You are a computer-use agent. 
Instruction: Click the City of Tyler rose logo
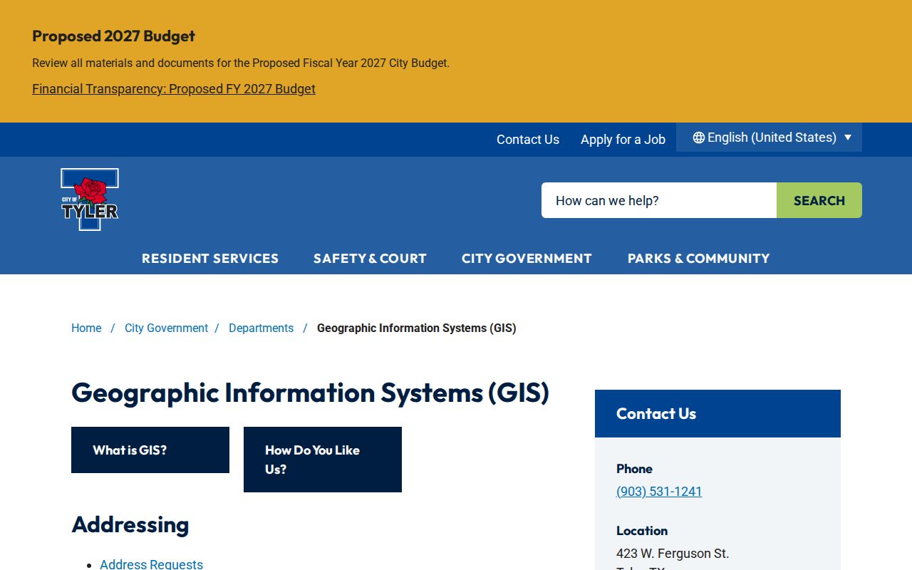[x=90, y=199]
